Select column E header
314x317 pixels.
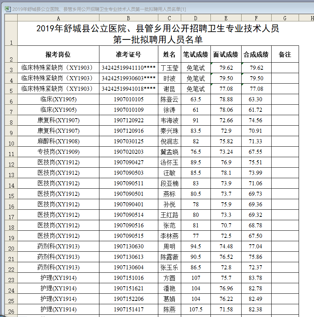[226, 18]
